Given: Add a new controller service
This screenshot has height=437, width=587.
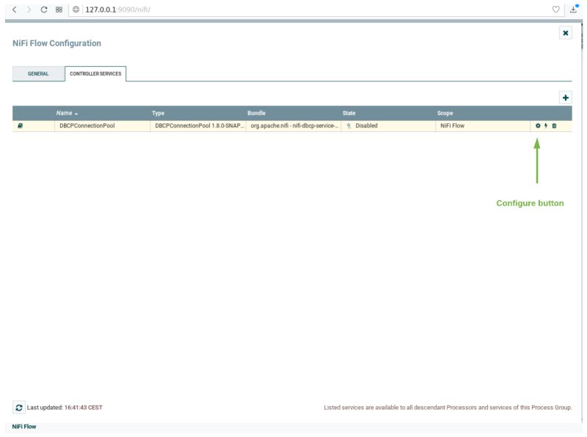Looking at the screenshot, I should pyautogui.click(x=564, y=98).
